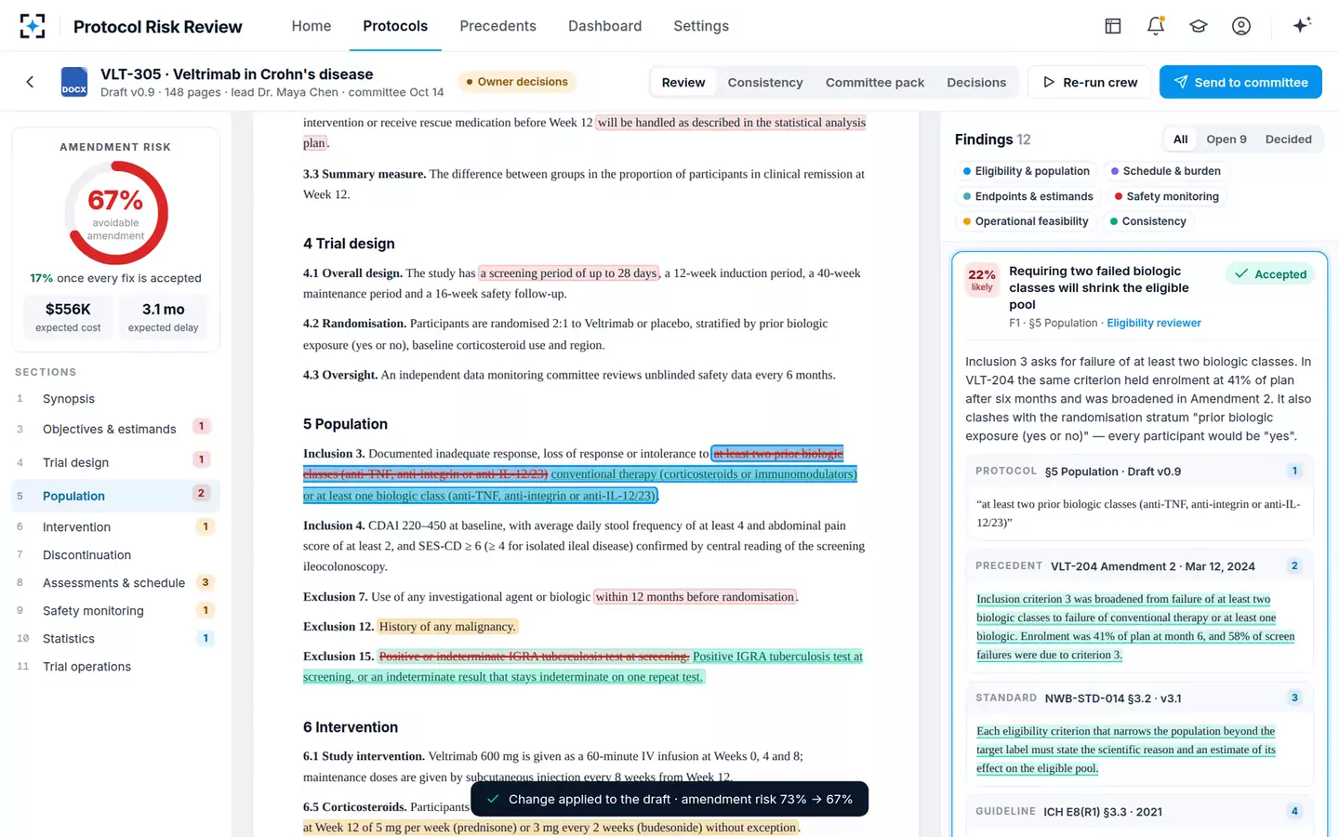Screen dimensions: 1339x837
Task: Click the 67% amendment risk gauge
Action: 116,213
